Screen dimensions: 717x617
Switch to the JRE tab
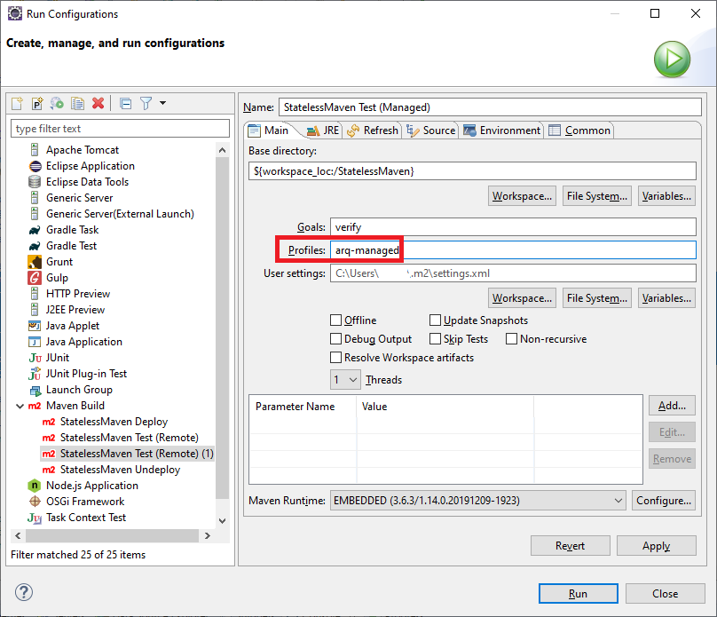[323, 131]
